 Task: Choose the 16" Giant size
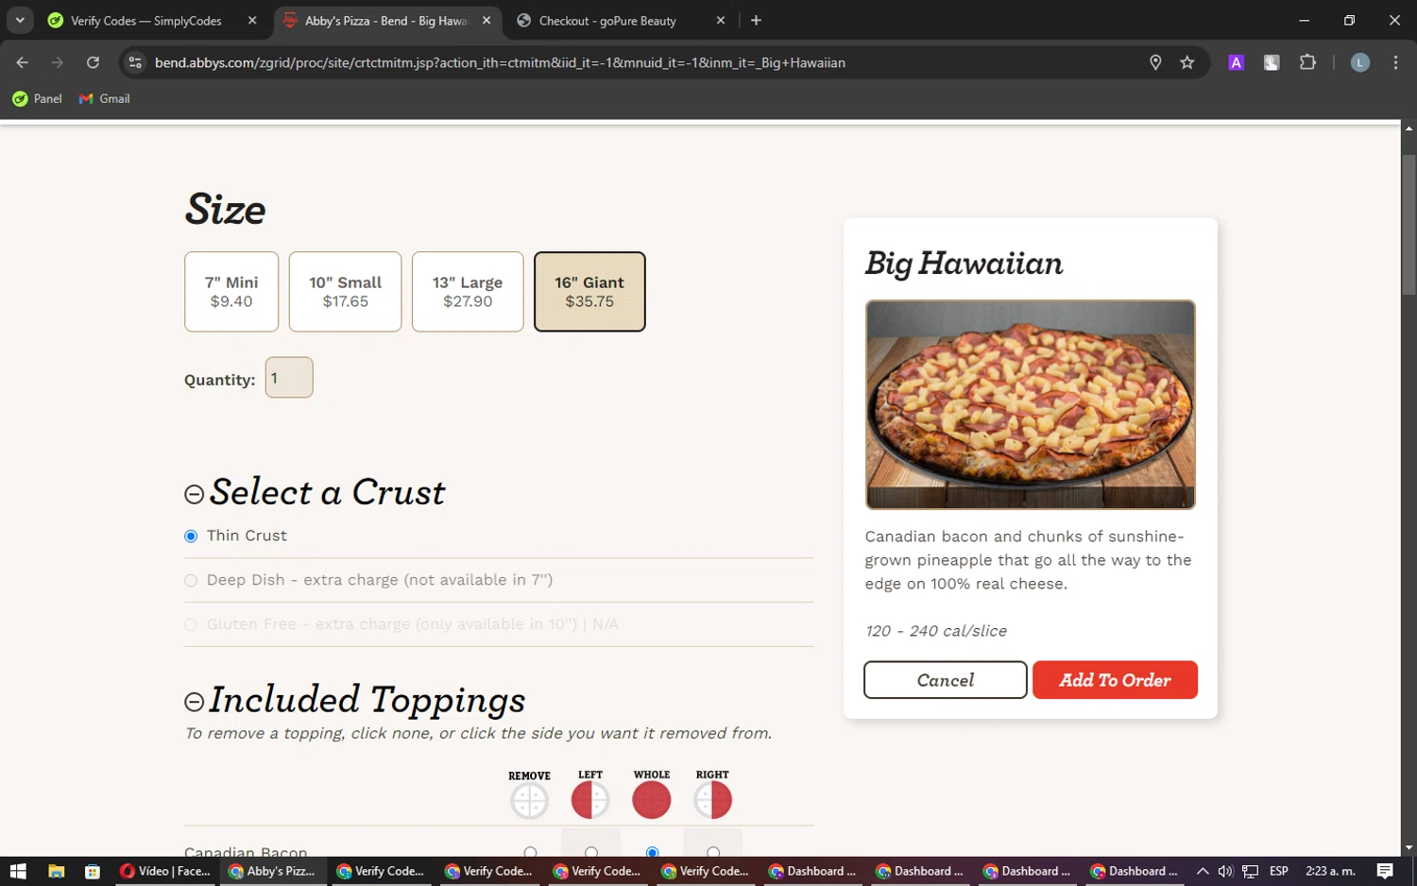point(589,292)
